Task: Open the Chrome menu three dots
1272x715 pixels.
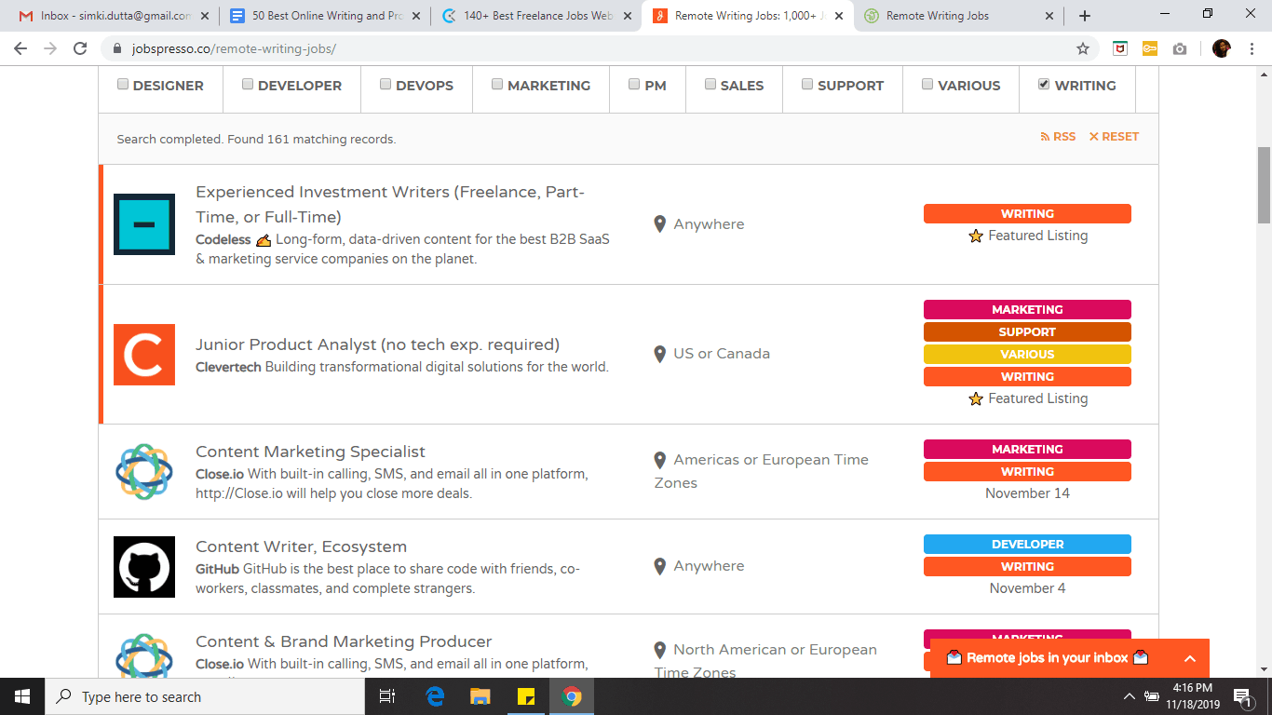Action: [1253, 48]
